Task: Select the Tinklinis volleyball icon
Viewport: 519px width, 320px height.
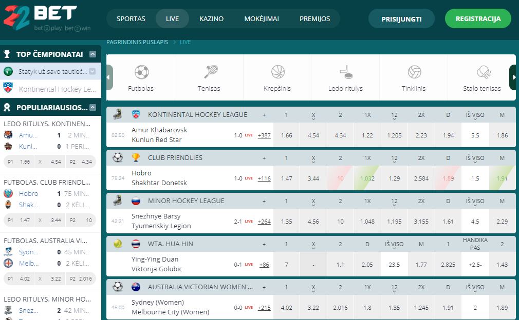Action: tap(414, 72)
